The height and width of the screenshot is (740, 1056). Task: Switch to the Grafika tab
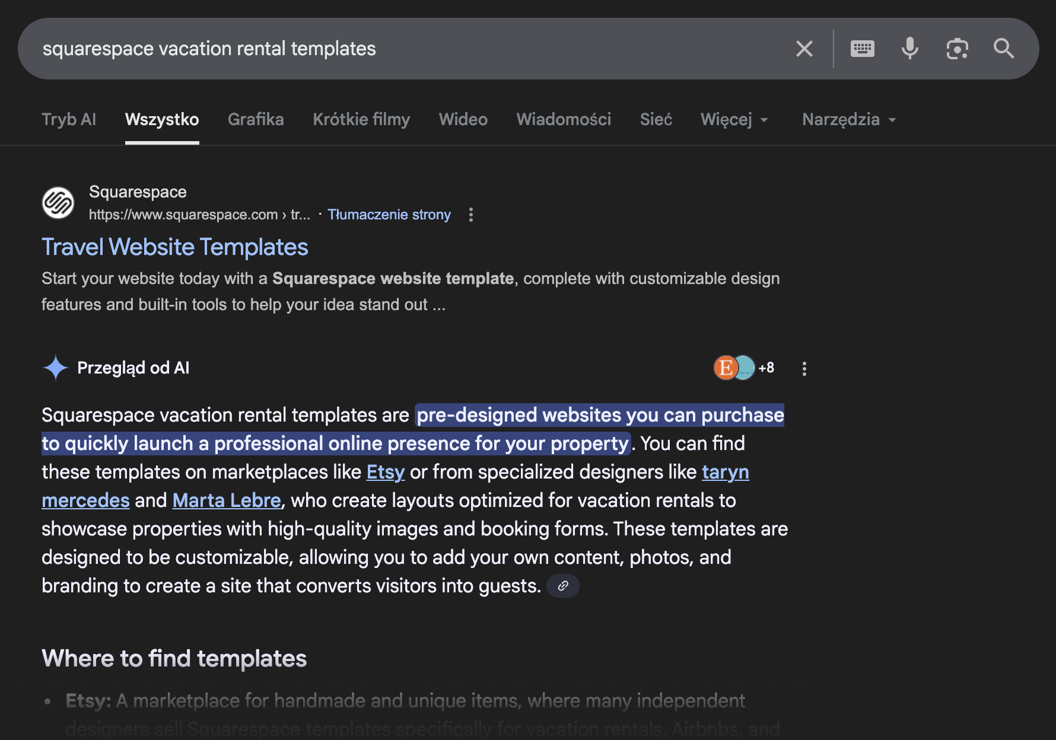256,119
